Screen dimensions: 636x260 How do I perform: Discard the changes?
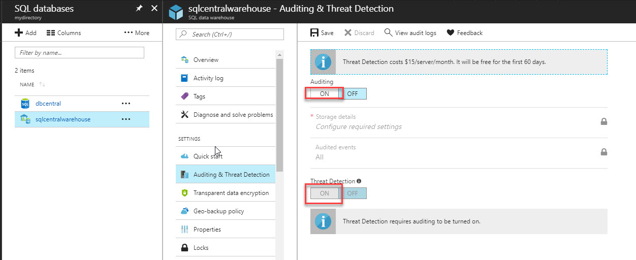[x=359, y=32]
